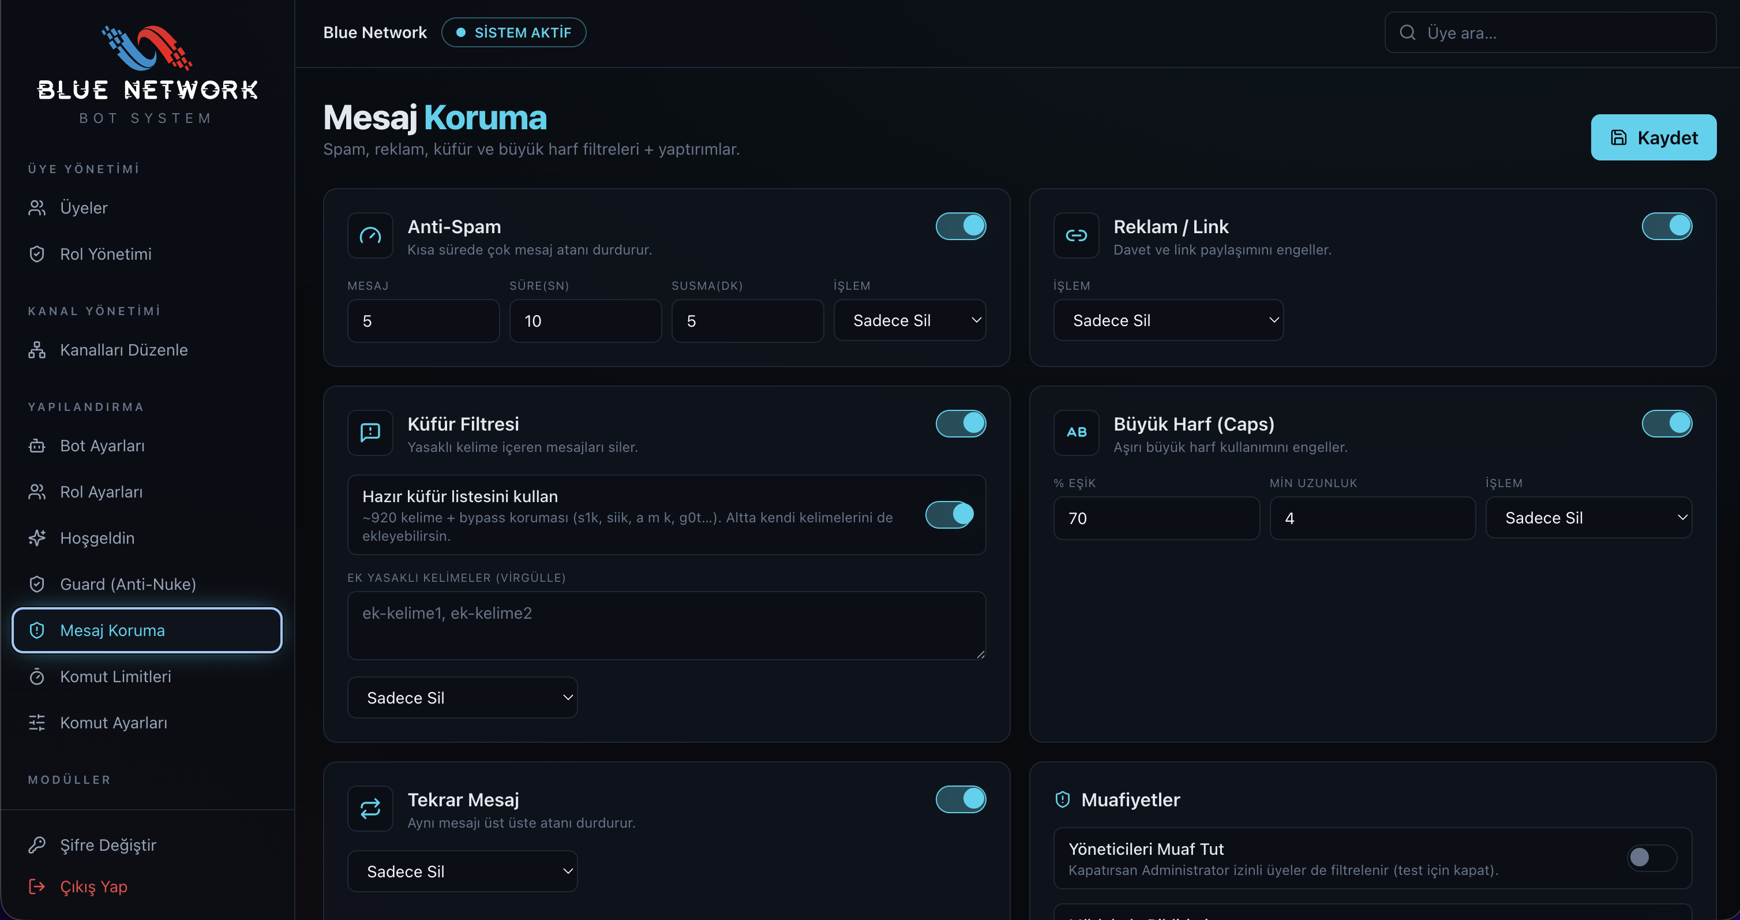
Task: Click the Mesaj Koruma page heading
Action: [x=435, y=118]
